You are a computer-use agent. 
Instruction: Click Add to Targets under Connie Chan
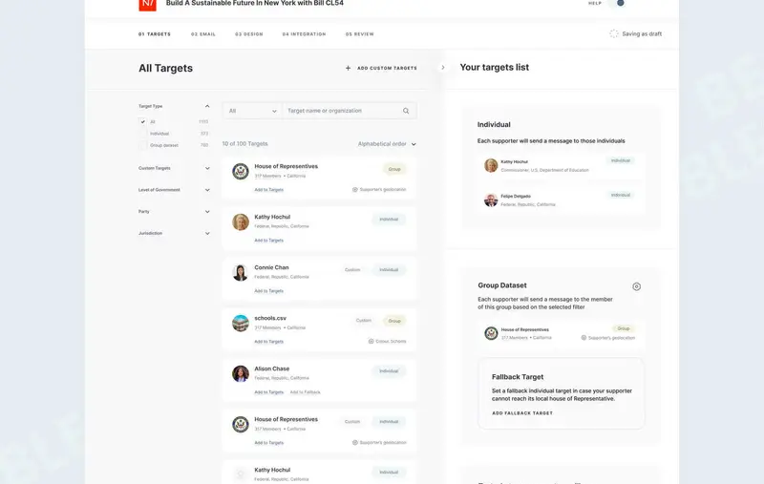268,291
